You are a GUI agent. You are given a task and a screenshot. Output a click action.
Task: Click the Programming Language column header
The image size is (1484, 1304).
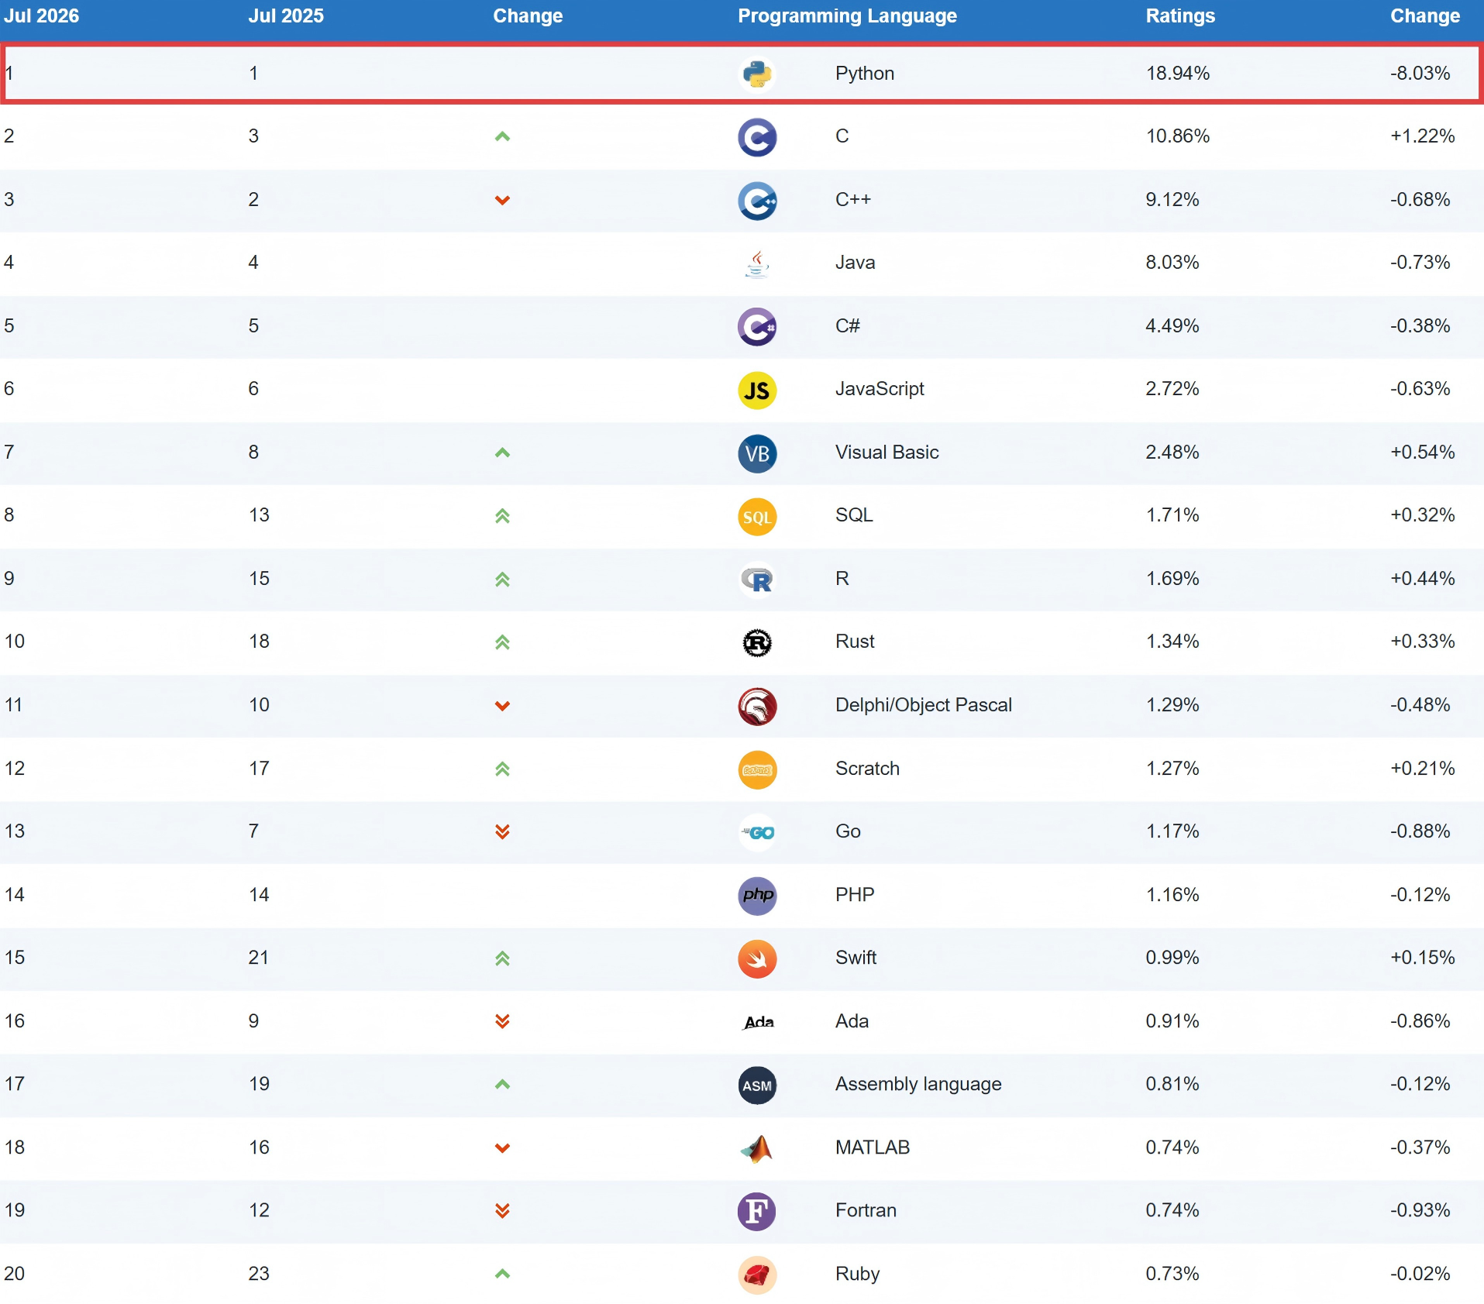[x=847, y=16]
